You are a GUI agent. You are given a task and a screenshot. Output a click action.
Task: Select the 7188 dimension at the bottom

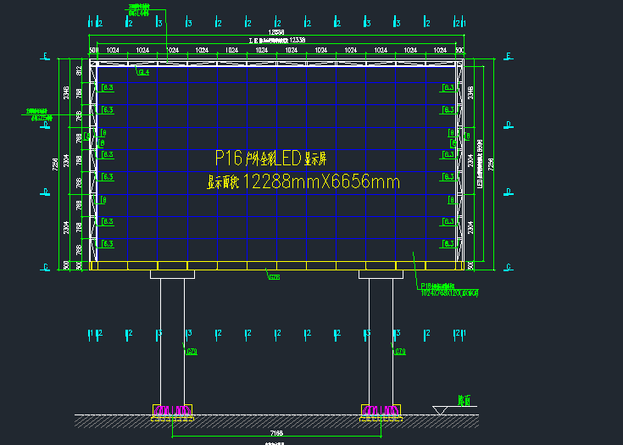coord(276,433)
